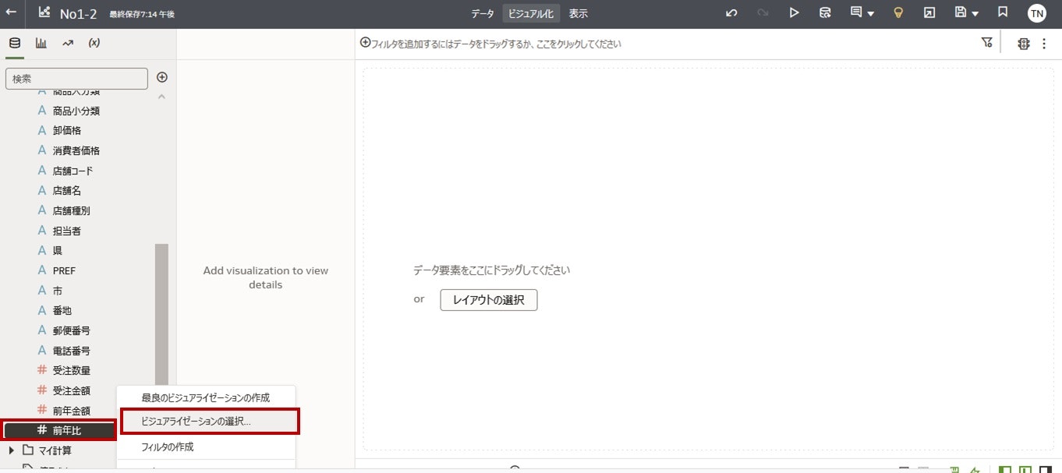Select the 前年金額 measure
Viewport: 1062px width, 473px height.
tap(72, 410)
